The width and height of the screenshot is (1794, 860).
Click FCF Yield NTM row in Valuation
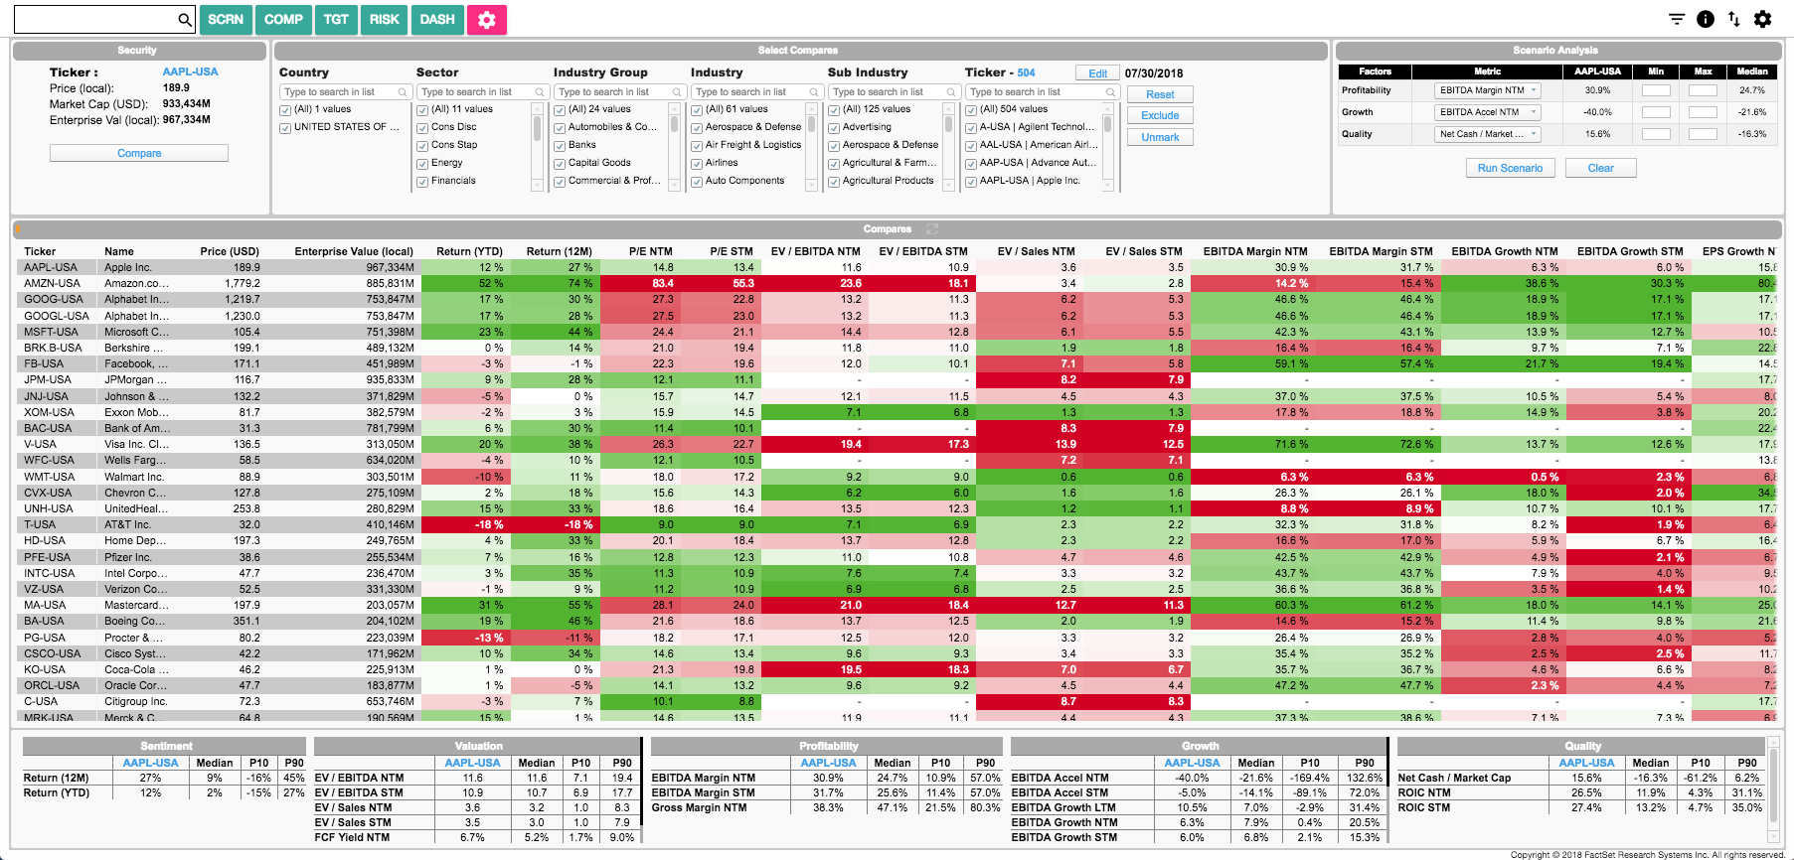coord(477,837)
